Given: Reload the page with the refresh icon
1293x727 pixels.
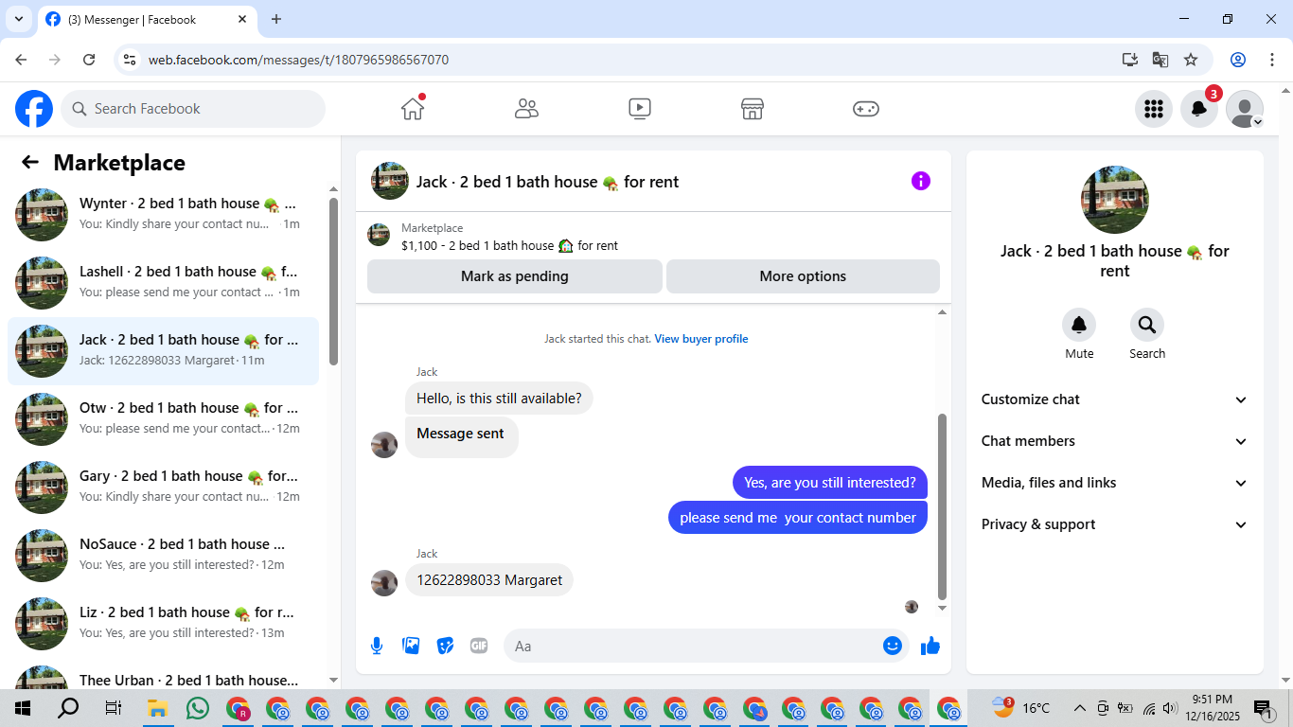Looking at the screenshot, I should click(x=89, y=60).
